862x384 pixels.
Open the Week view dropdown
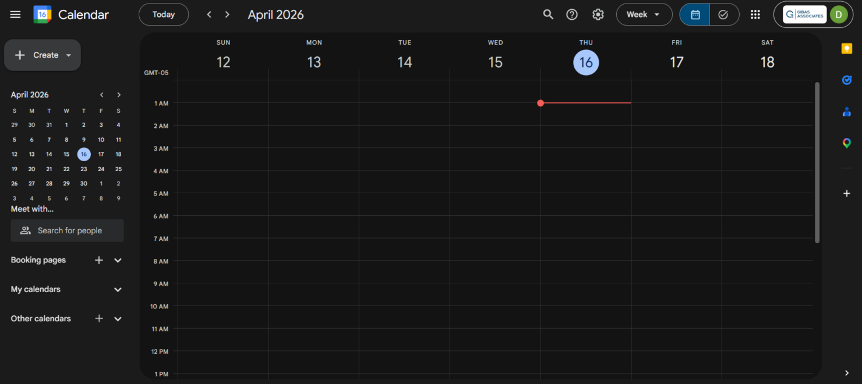(x=644, y=14)
